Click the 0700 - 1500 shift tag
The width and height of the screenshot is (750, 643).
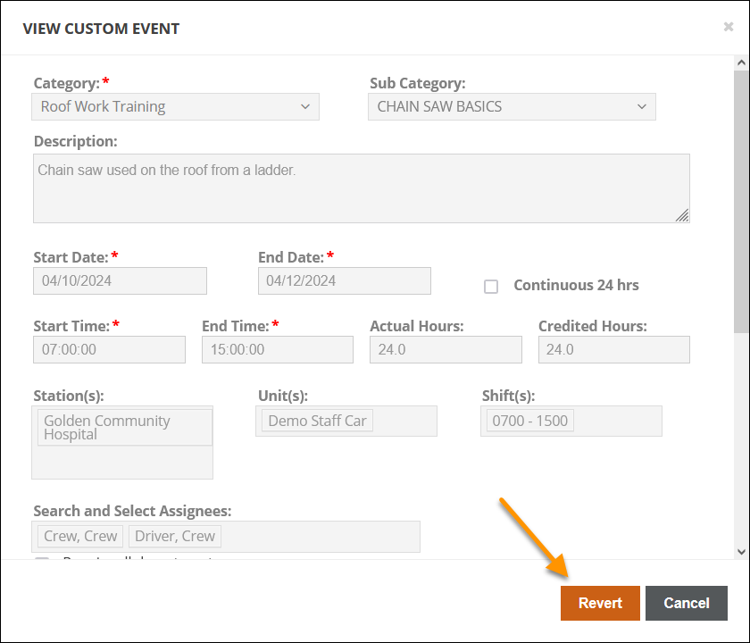click(x=529, y=421)
